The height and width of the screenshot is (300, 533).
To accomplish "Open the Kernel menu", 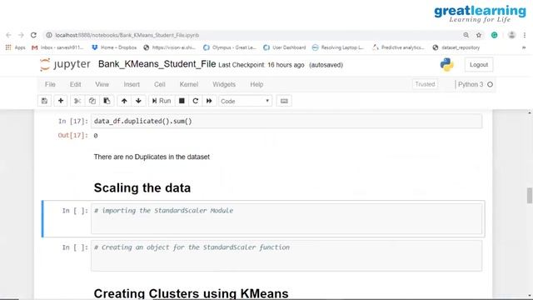I will 189,84.
